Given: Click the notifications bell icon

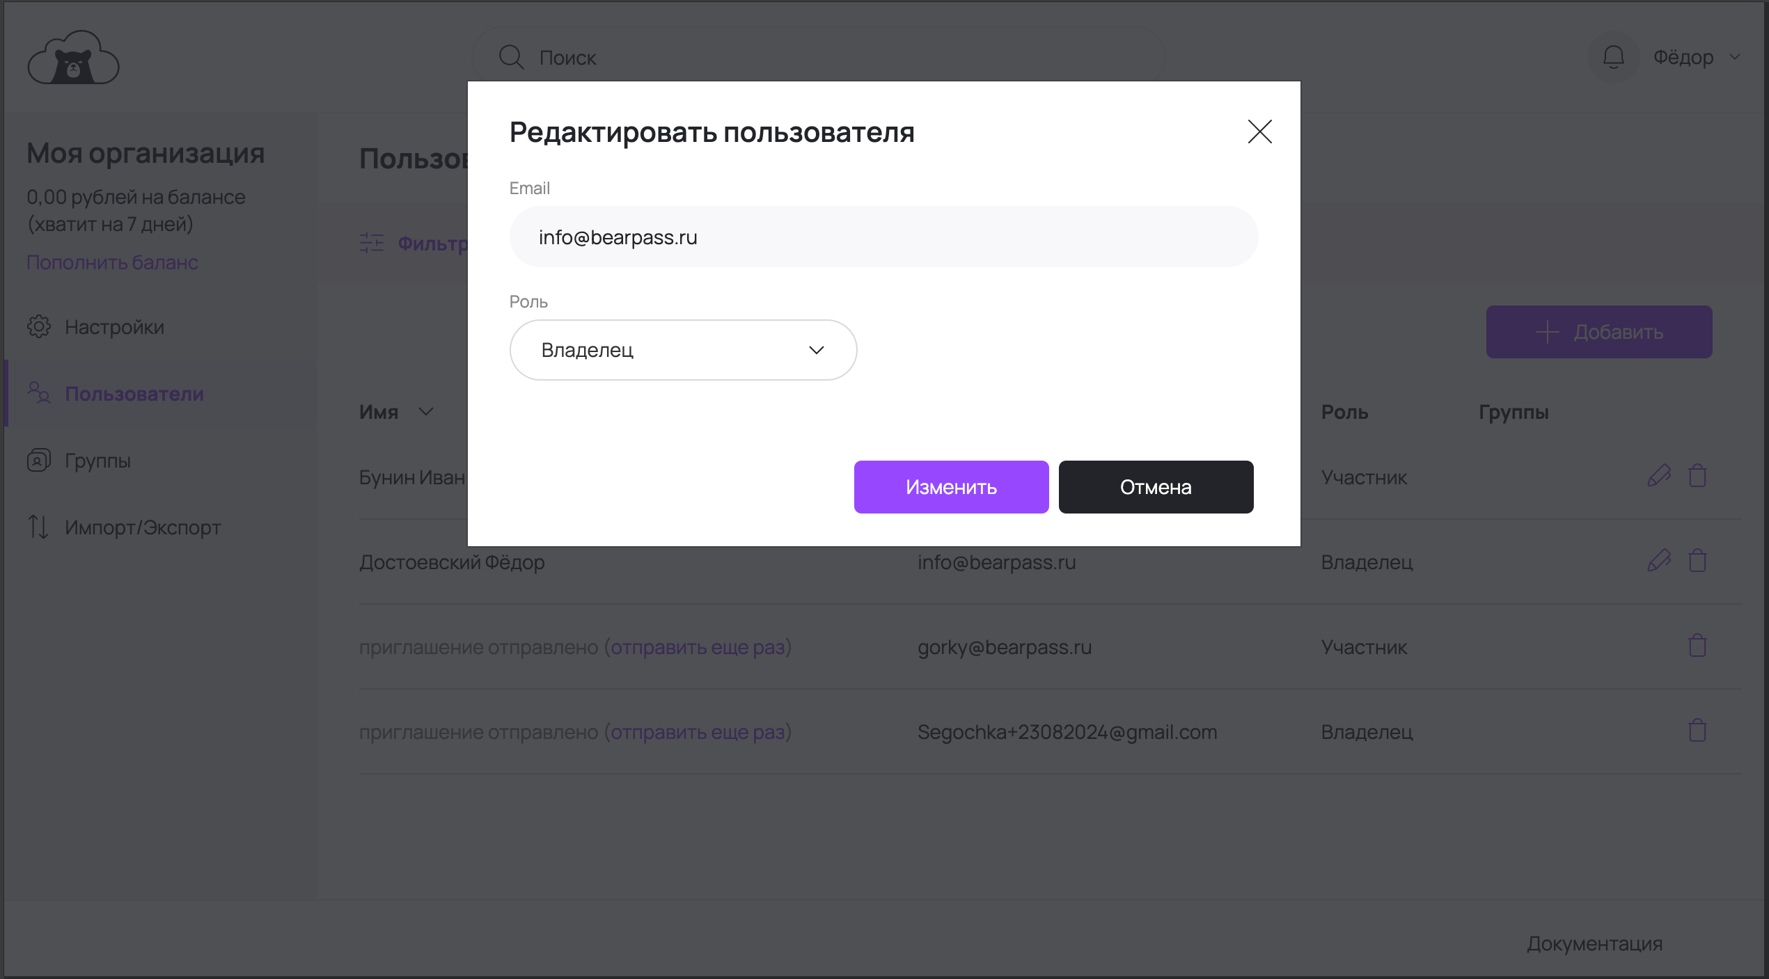Looking at the screenshot, I should (x=1613, y=57).
